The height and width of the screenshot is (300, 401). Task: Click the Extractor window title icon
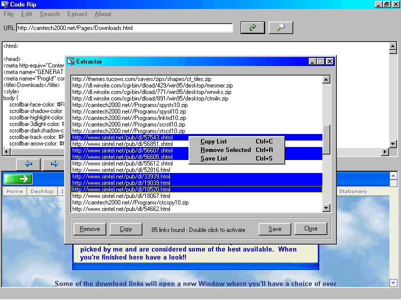pos(71,61)
